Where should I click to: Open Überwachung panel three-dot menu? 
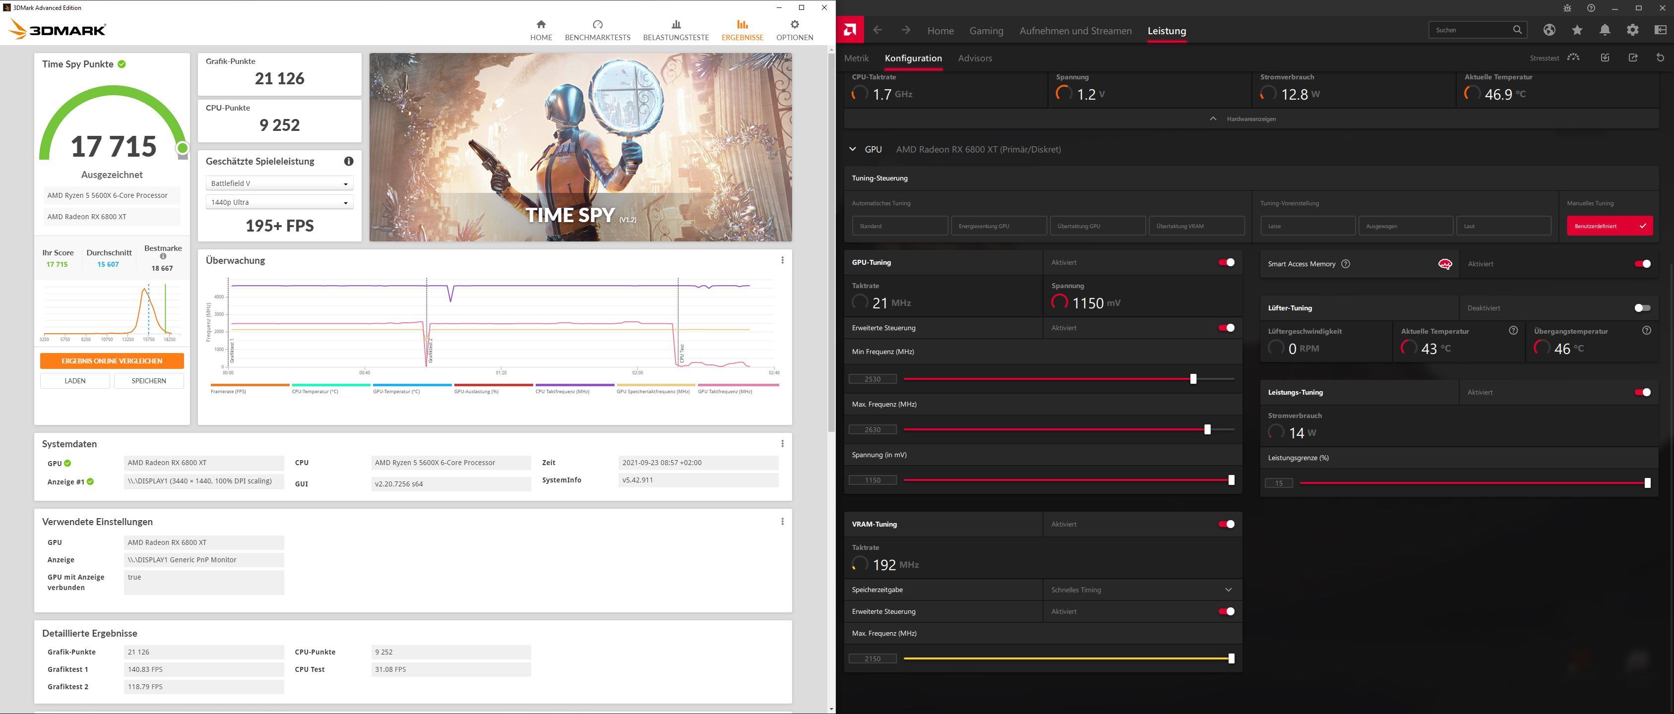tap(782, 260)
